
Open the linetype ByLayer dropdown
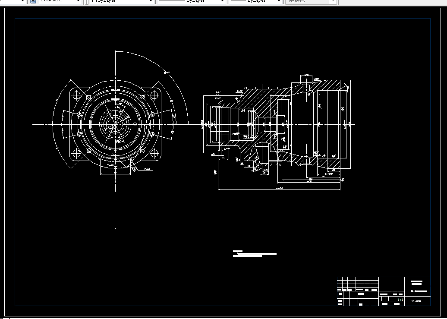191,1
